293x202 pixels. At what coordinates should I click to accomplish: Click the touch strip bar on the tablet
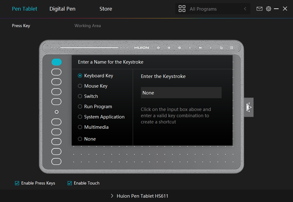89,48
